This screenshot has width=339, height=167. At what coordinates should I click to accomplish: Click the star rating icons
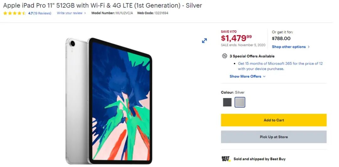[x=15, y=13]
